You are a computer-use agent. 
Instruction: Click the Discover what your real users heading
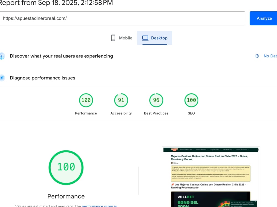pyautogui.click(x=61, y=56)
